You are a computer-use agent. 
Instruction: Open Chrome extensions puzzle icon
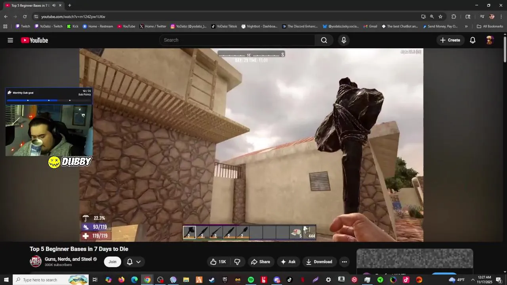coord(454,17)
